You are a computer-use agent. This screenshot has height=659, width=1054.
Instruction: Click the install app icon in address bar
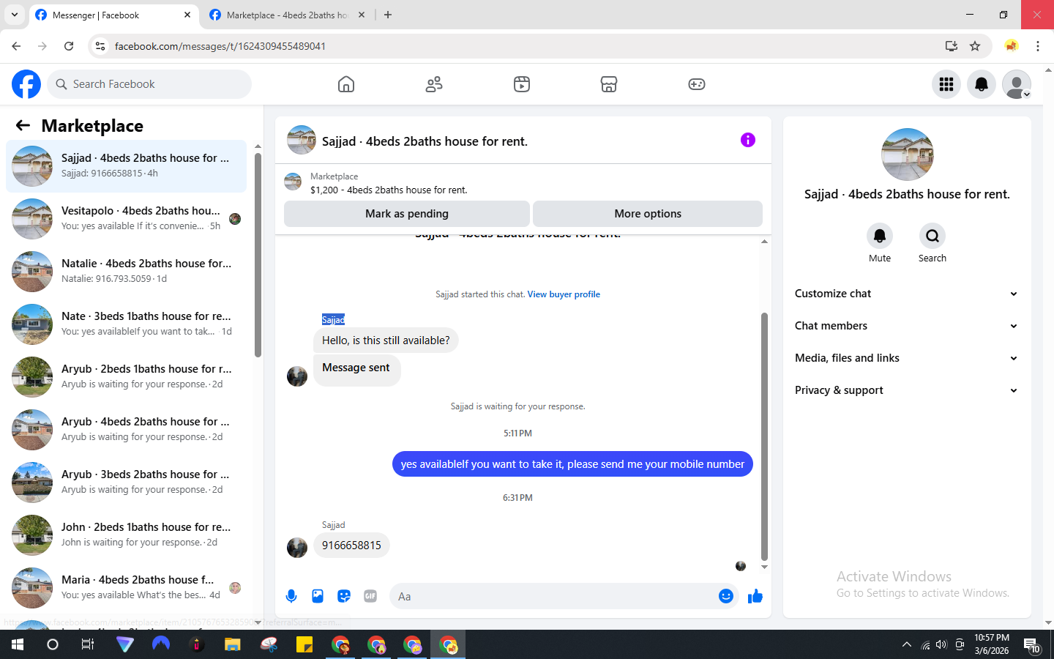[x=952, y=46]
